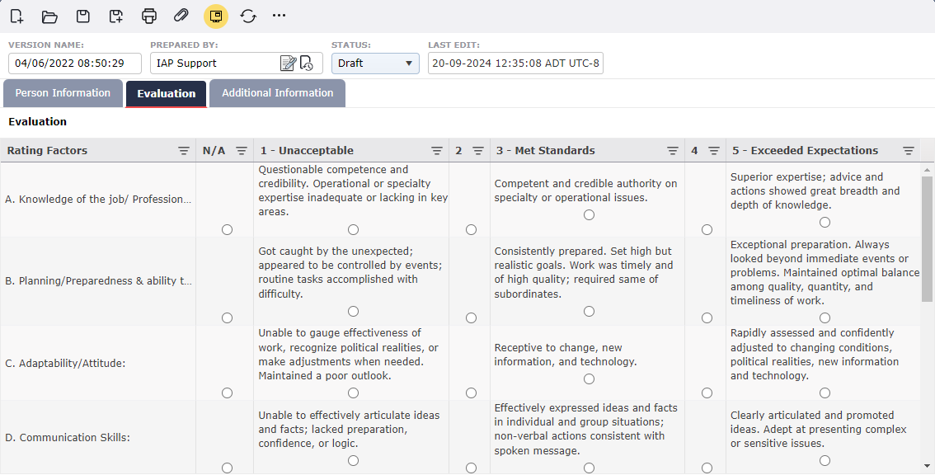Image resolution: width=935 pixels, height=475 pixels.
Task: Click the New document icon
Action: pyautogui.click(x=16, y=16)
